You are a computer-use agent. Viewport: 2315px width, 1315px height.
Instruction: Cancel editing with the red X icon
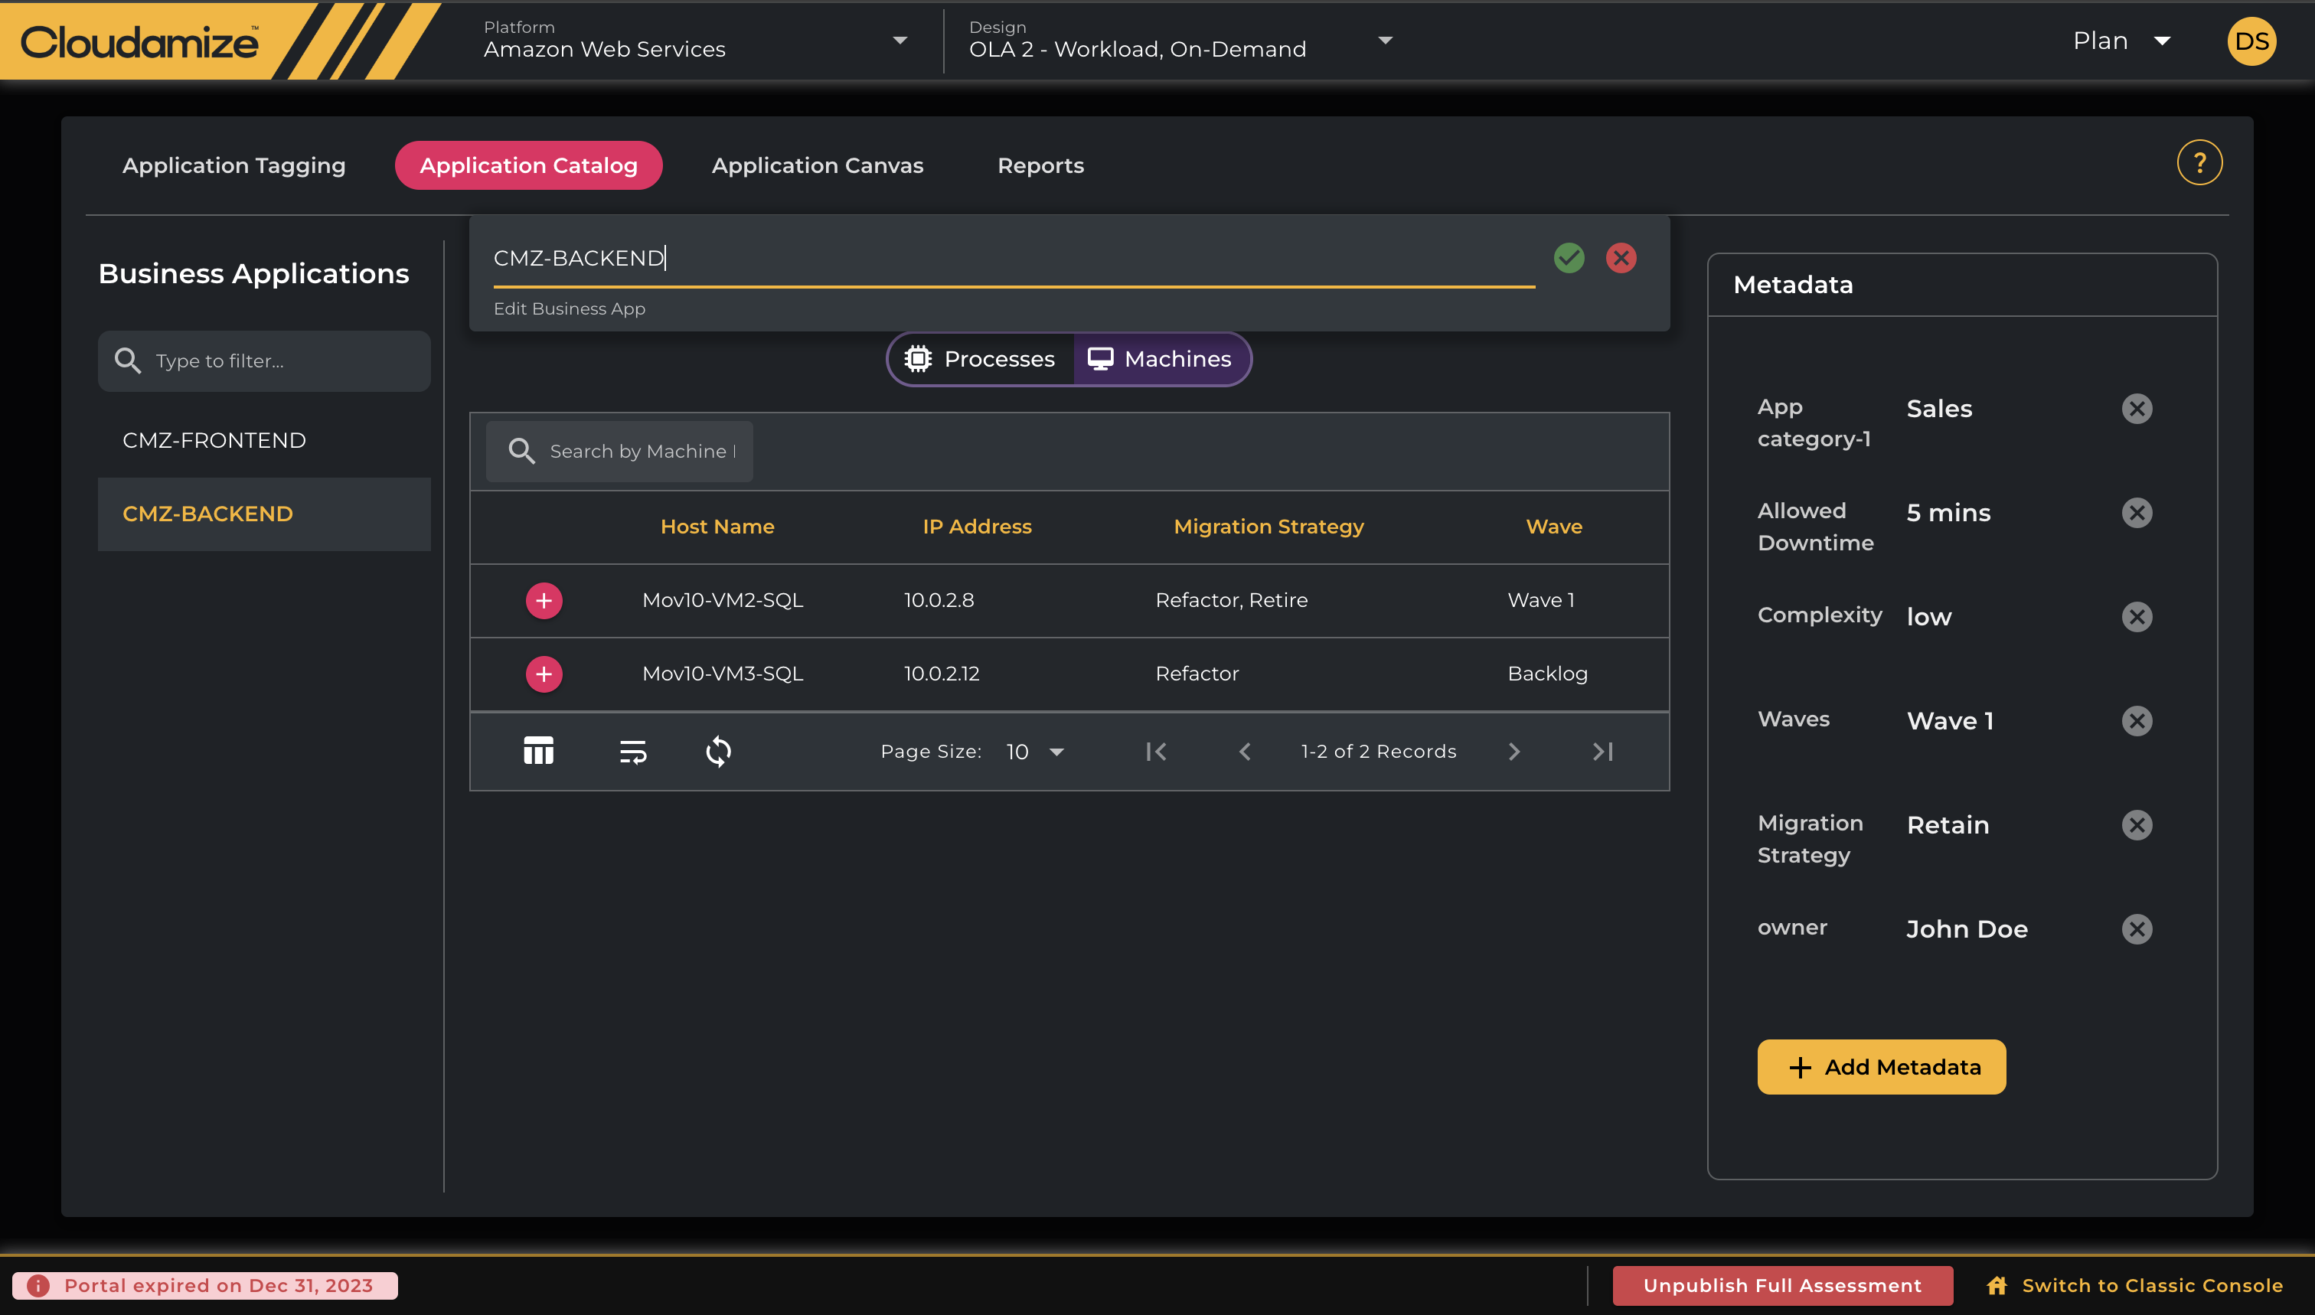click(x=1621, y=258)
